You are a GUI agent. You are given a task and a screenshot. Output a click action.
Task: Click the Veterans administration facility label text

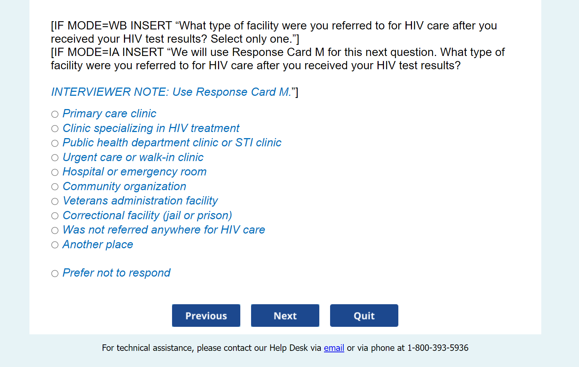point(140,201)
